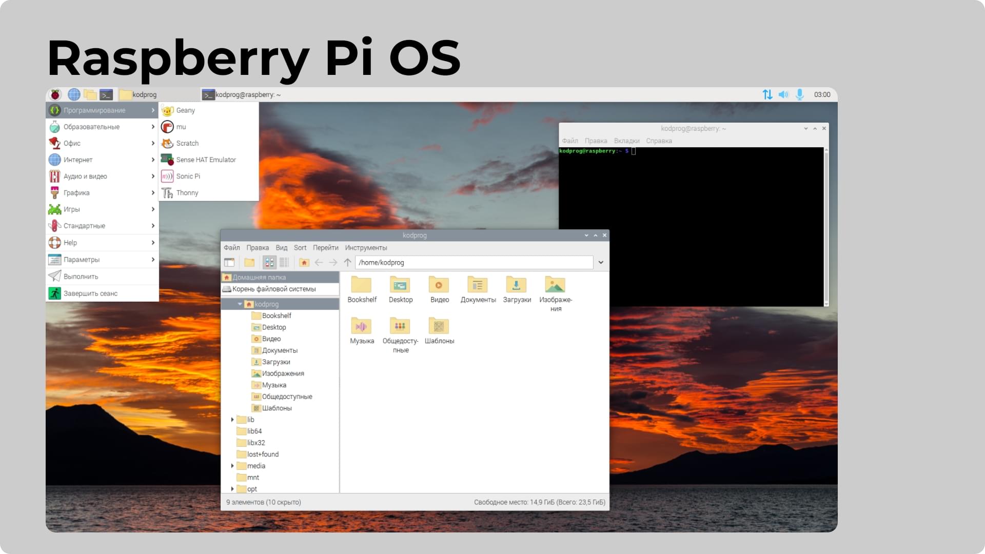The height and width of the screenshot is (554, 985).
Task: Open Sense HAT Emulator
Action: click(209, 160)
